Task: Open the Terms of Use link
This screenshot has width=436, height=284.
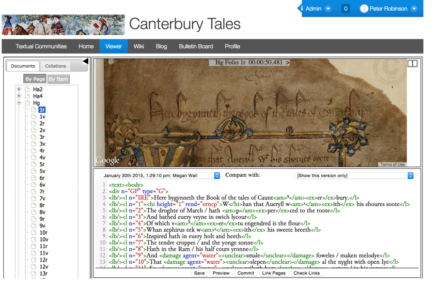Action: tap(392, 165)
